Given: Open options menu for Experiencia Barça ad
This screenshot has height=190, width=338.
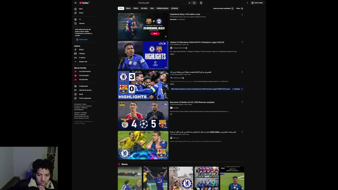Looking at the screenshot, I should point(242,15).
